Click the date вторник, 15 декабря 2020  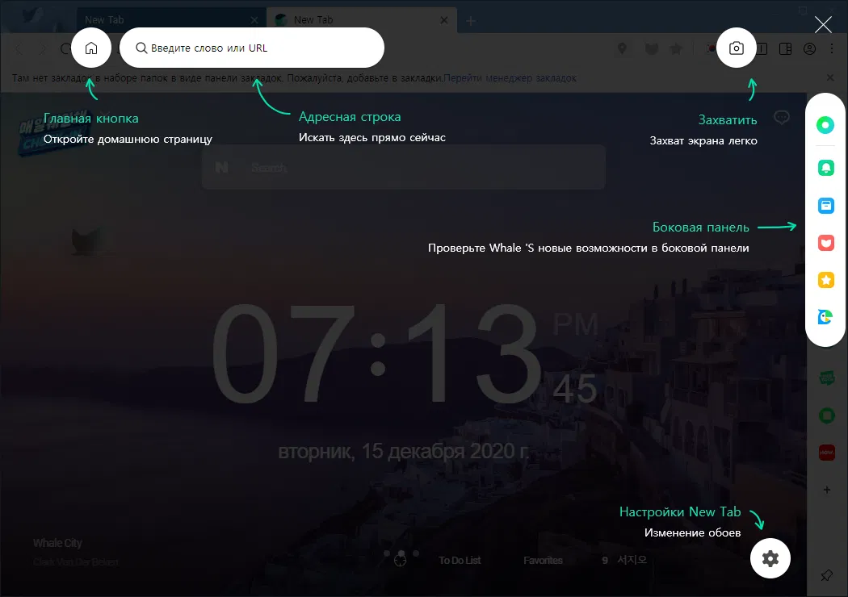404,451
